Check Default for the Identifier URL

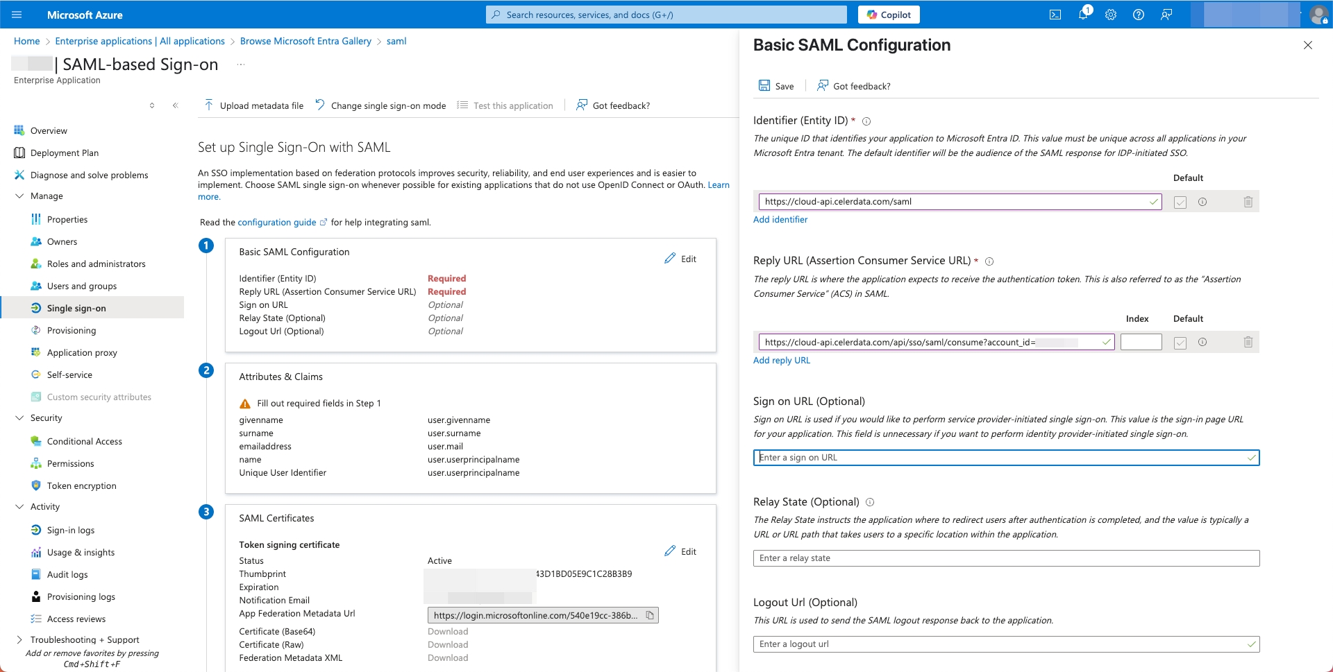click(x=1180, y=201)
